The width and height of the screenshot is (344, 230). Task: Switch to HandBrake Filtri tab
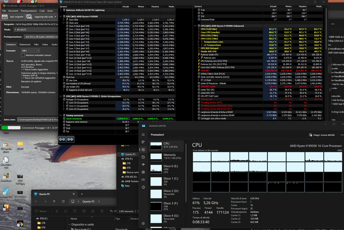[x=36, y=45]
